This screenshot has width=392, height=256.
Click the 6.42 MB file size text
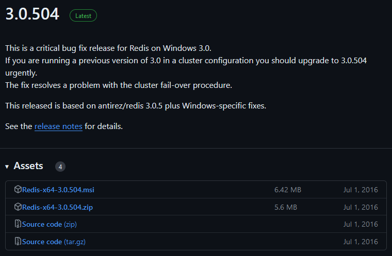click(x=287, y=190)
